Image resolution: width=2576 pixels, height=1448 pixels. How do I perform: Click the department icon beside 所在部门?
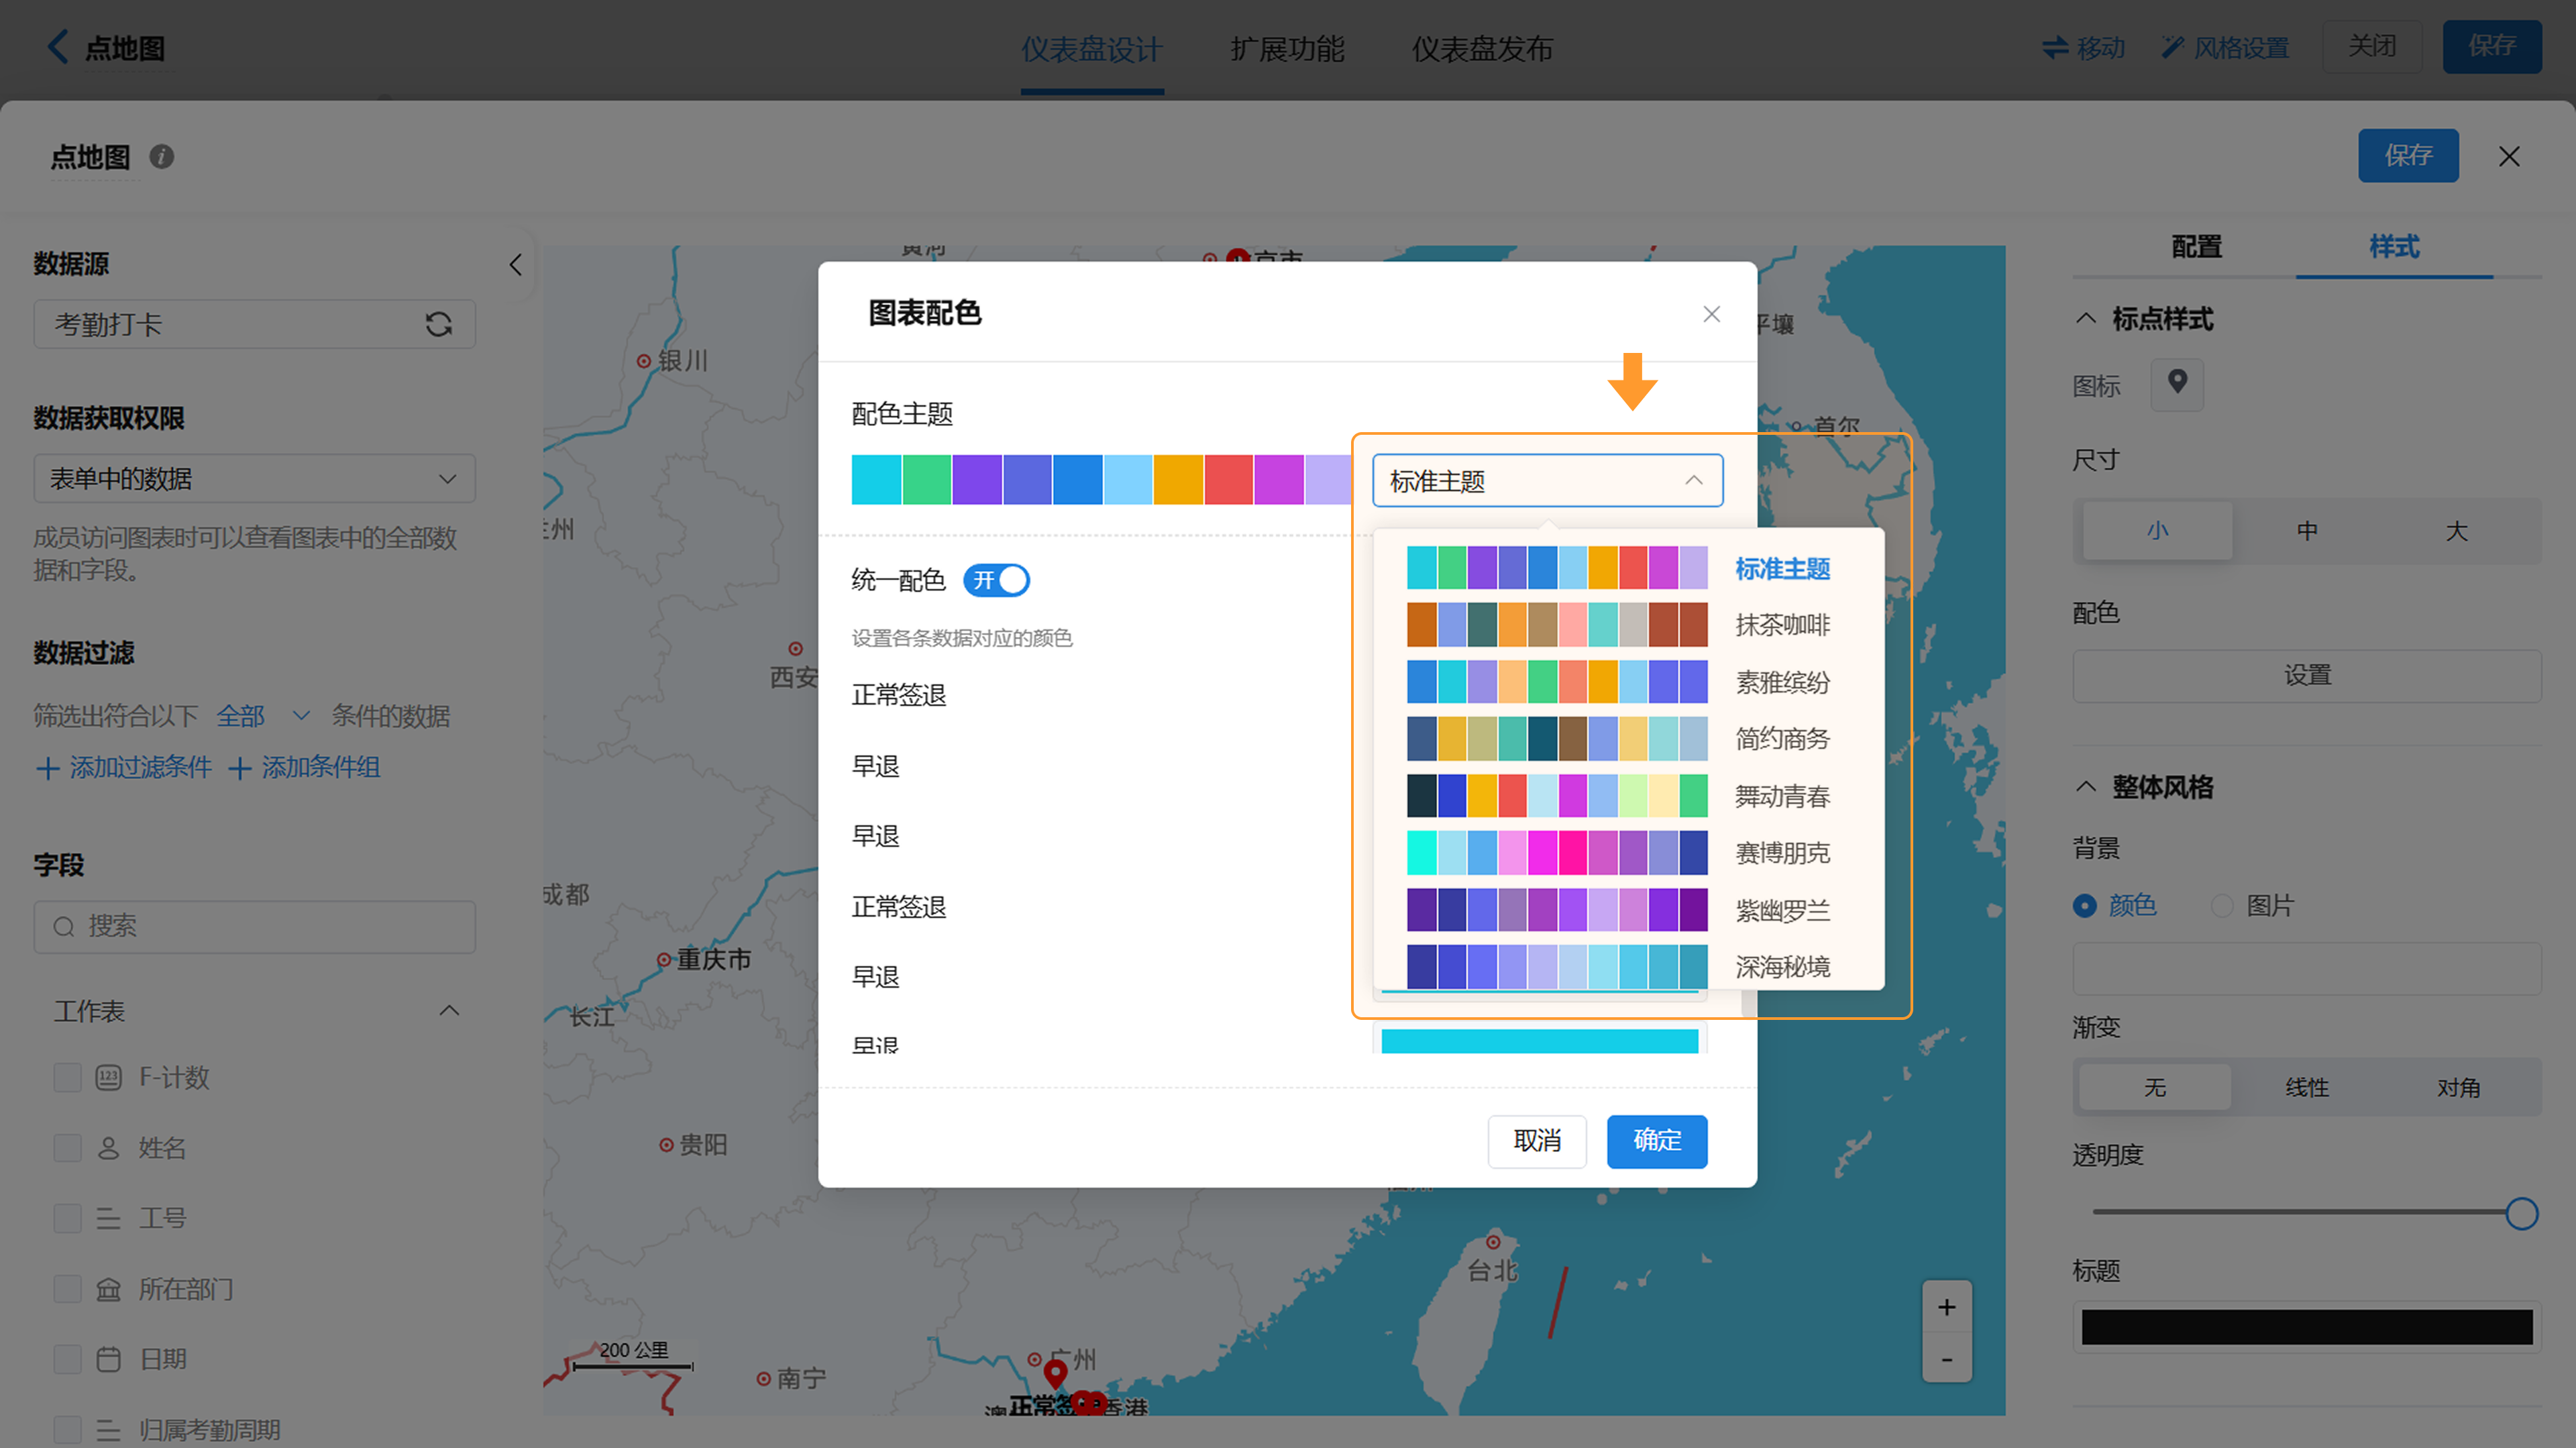(108, 1289)
